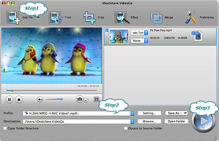
Task: Click the H.264 output format icon
Action: [x=197, y=36]
